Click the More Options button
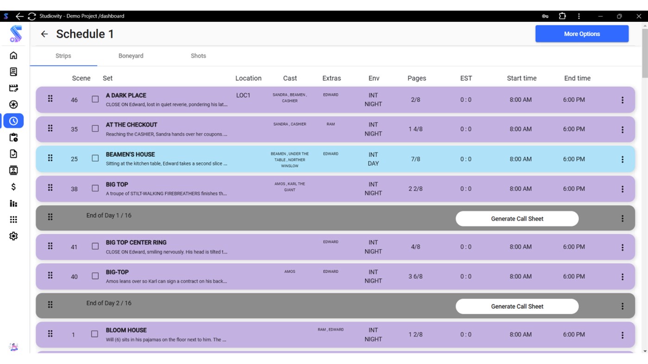This screenshot has width=648, height=364. [582, 33]
